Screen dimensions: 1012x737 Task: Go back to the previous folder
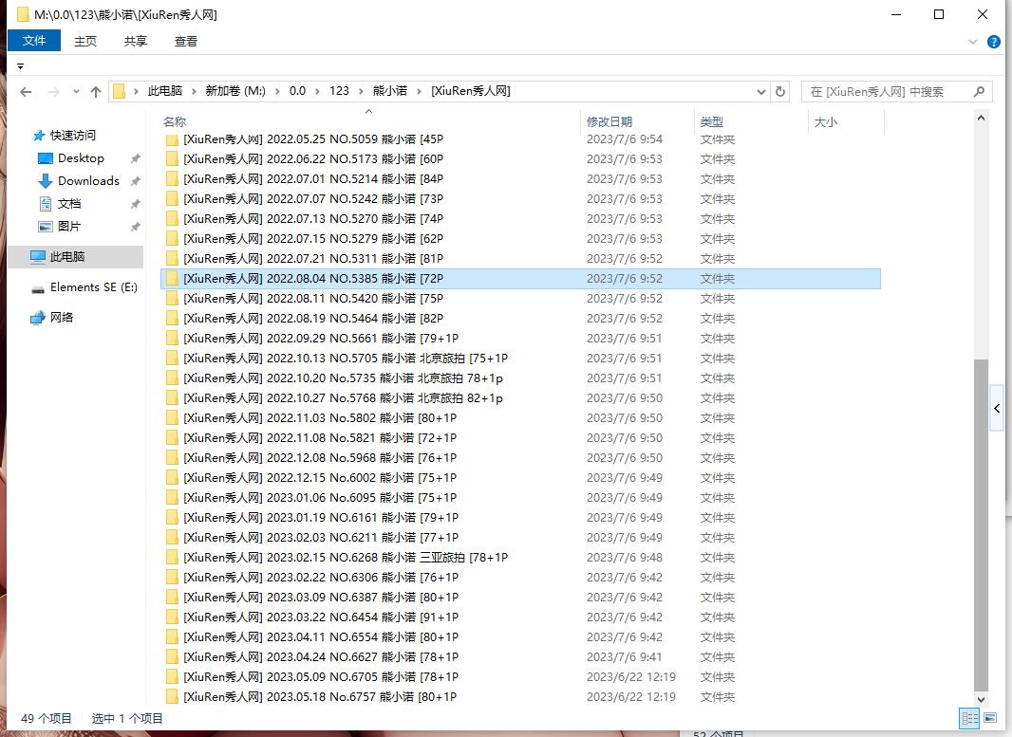coord(26,92)
